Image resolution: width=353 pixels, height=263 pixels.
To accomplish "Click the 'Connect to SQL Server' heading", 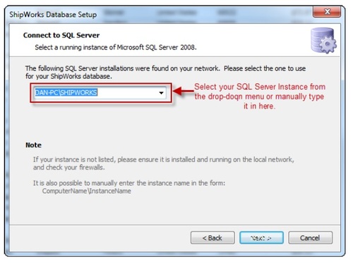I will tap(61, 35).
